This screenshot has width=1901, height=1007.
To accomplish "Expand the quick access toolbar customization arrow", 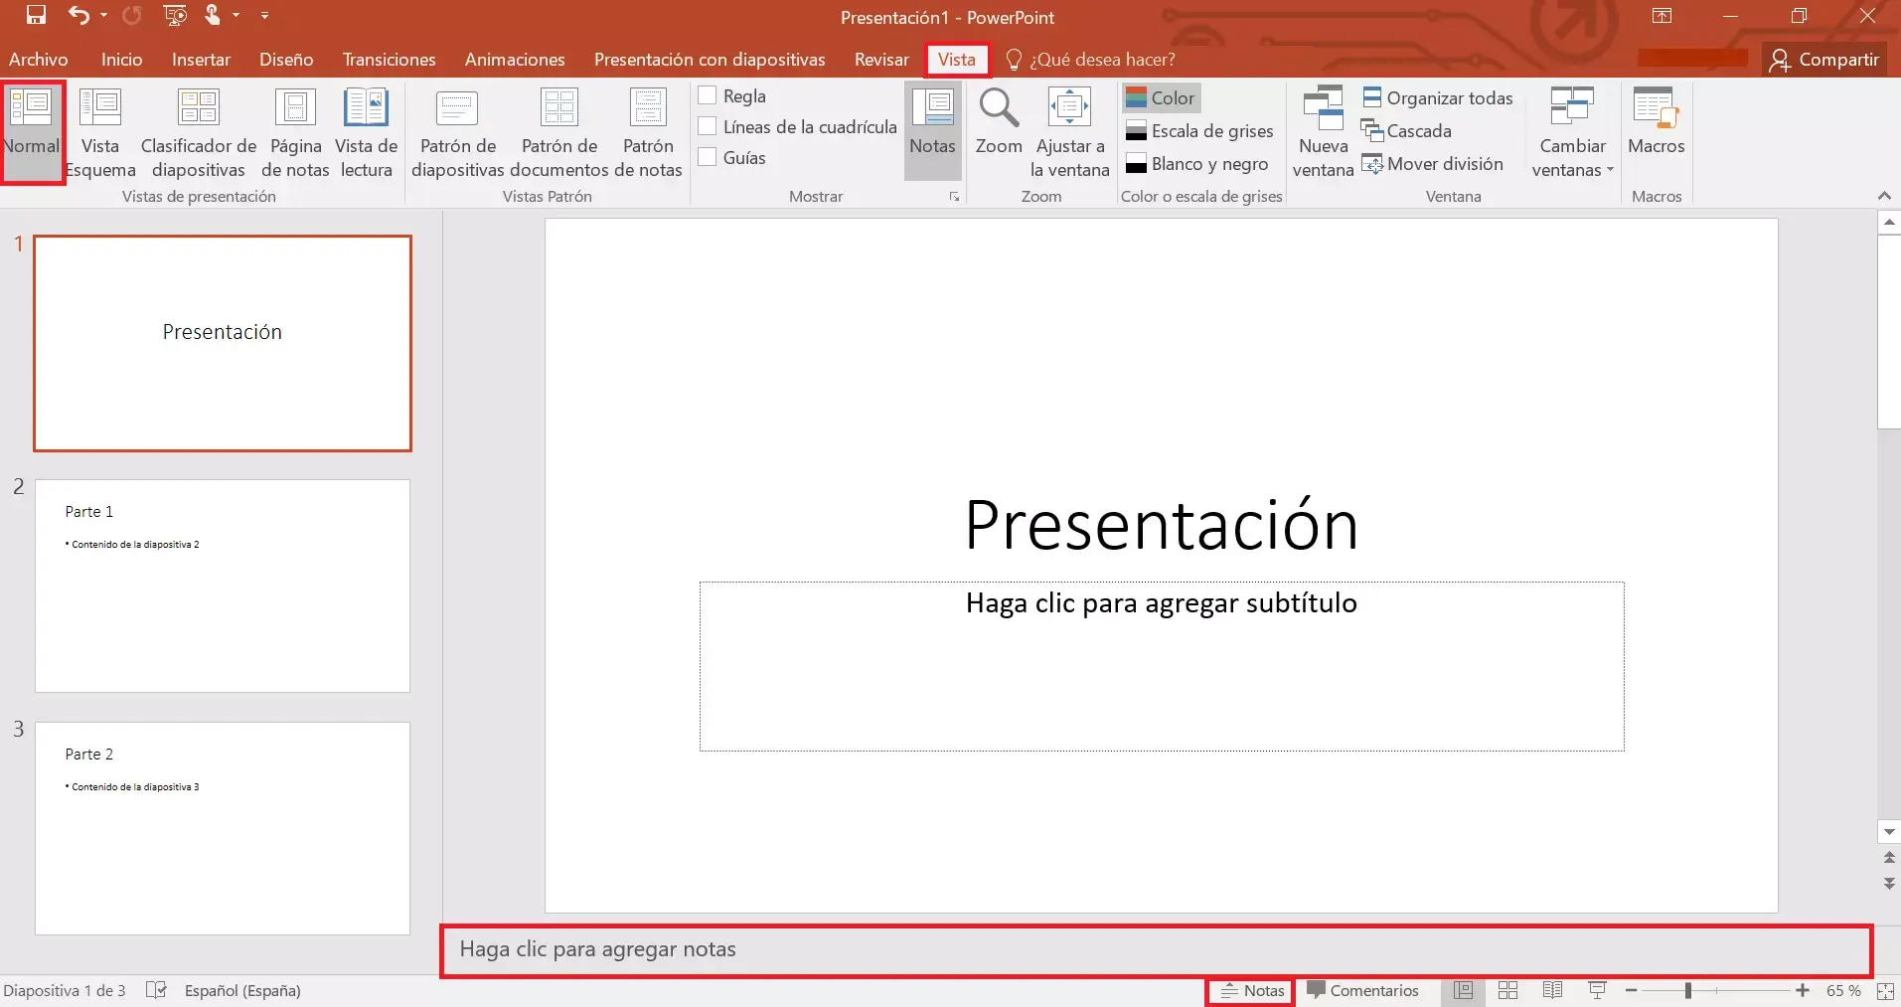I will (x=263, y=15).
